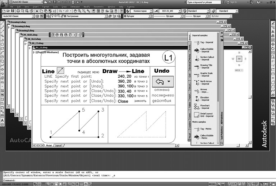Toggle MODEL space button in status bar
The width and height of the screenshot is (276, 186).
tap(212, 183)
